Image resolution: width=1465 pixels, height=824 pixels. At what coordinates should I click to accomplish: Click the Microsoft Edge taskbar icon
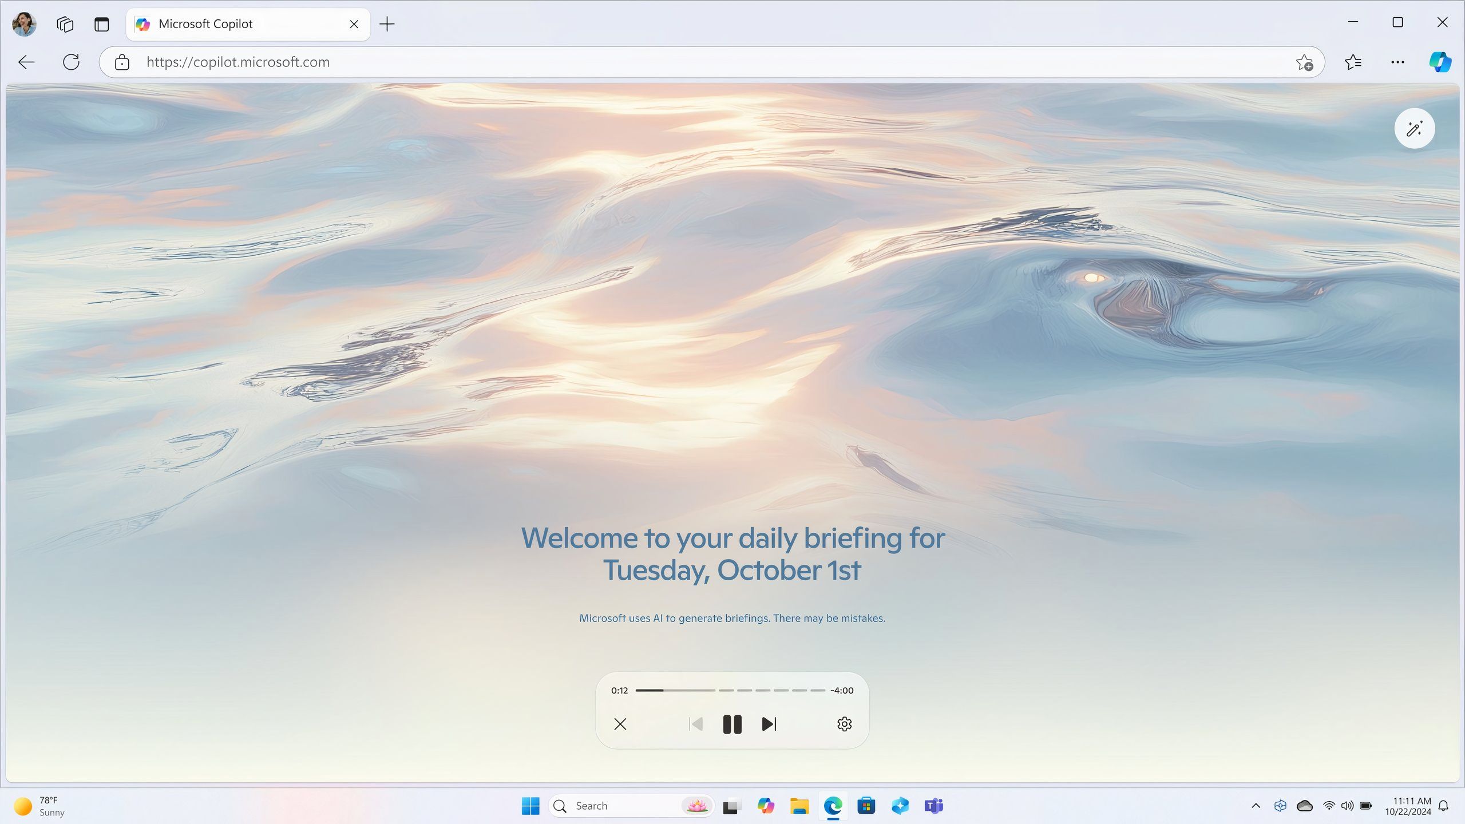(834, 805)
